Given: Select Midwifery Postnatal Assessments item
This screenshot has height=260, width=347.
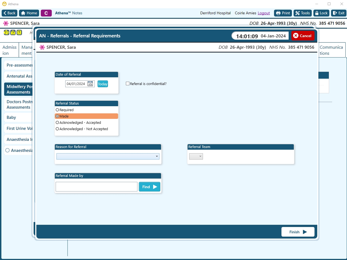Looking at the screenshot, I should pos(18,89).
